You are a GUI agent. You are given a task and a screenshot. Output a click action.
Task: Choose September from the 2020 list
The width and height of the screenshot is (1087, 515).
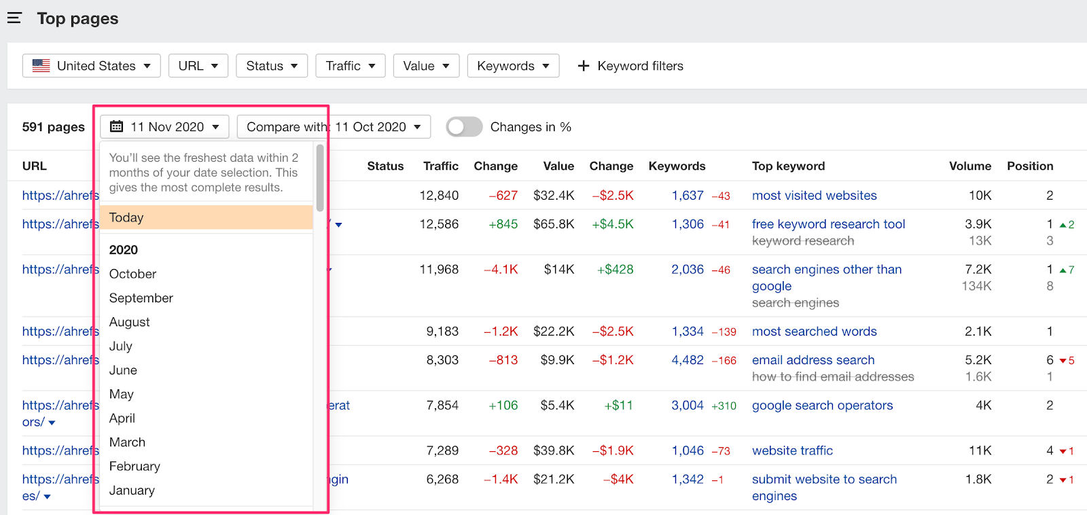pyautogui.click(x=141, y=298)
